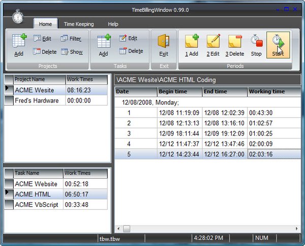Click the 4:28:02 PM status clock
305x246 pixels.
pyautogui.click(x=208, y=238)
